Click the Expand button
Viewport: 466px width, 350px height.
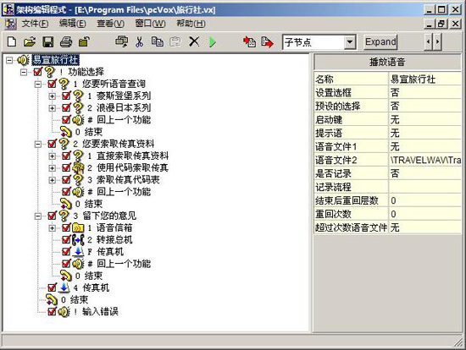click(380, 41)
